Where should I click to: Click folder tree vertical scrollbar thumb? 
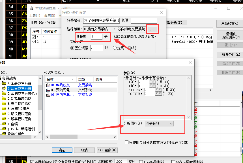[x=40, y=97]
